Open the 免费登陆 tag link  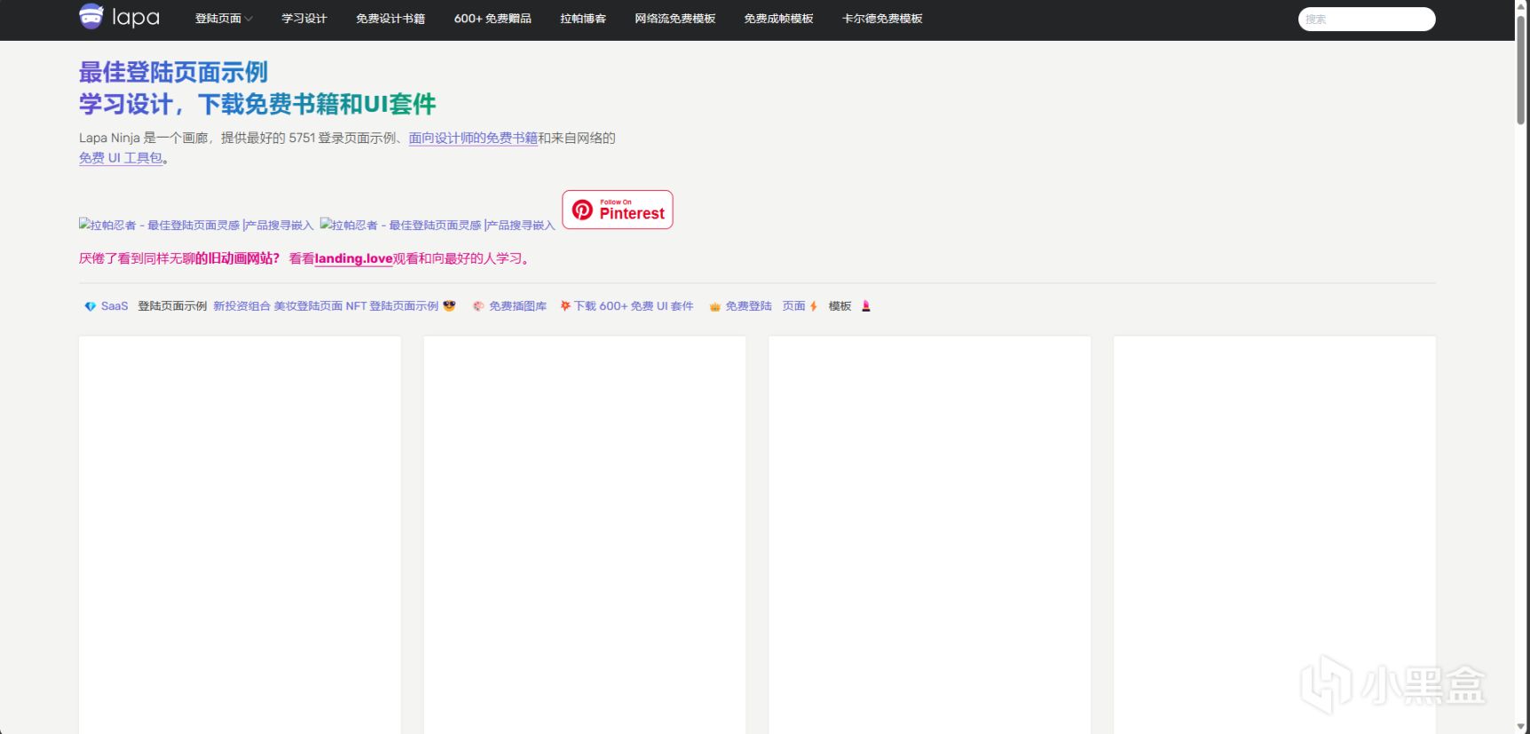[x=748, y=306]
